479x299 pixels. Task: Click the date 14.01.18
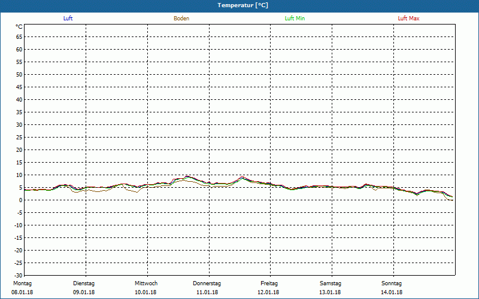click(392, 292)
